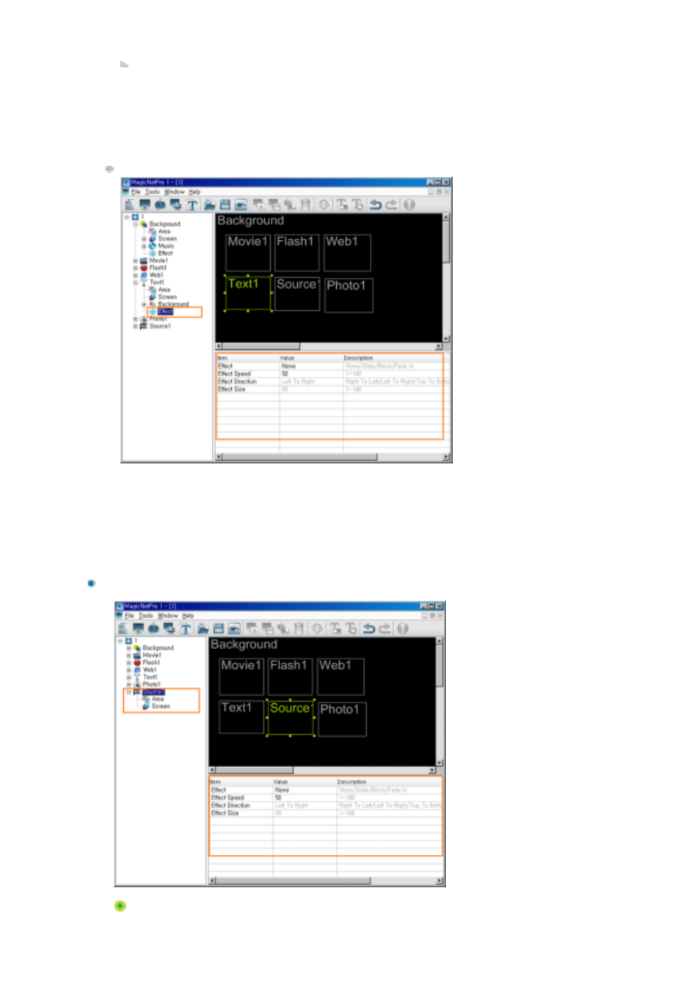Click the monitor toolbar icon in Text1-selected window
This screenshot has width=700, height=990.
pos(145,205)
